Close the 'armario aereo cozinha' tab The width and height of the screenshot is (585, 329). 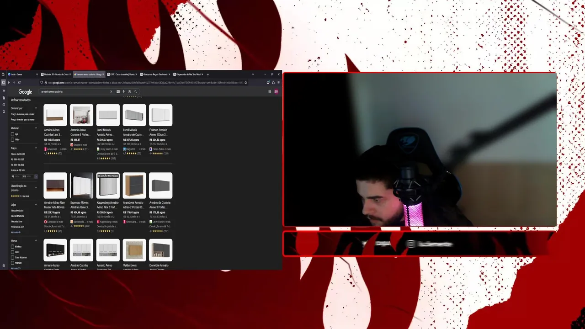point(103,74)
